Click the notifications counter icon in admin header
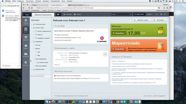 coord(59,14)
